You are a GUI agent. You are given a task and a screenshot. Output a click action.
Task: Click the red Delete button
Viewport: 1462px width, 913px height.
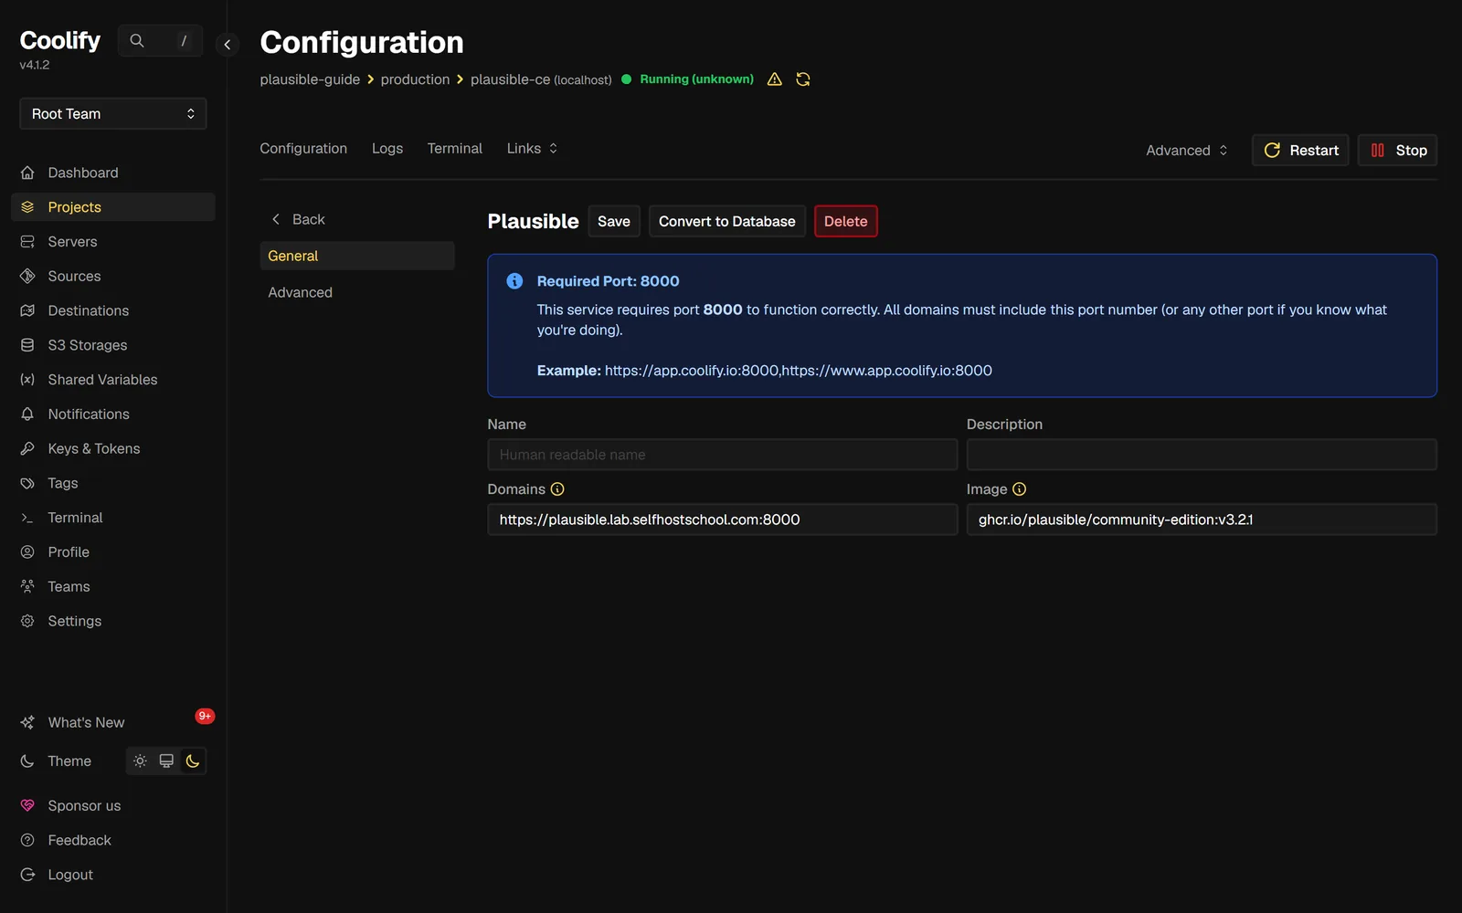pos(846,221)
